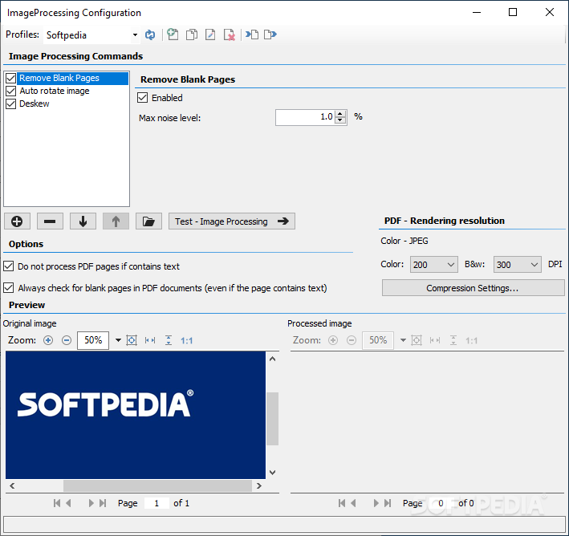Fit original image to height
This screenshot has height=536, width=569.
(x=169, y=340)
